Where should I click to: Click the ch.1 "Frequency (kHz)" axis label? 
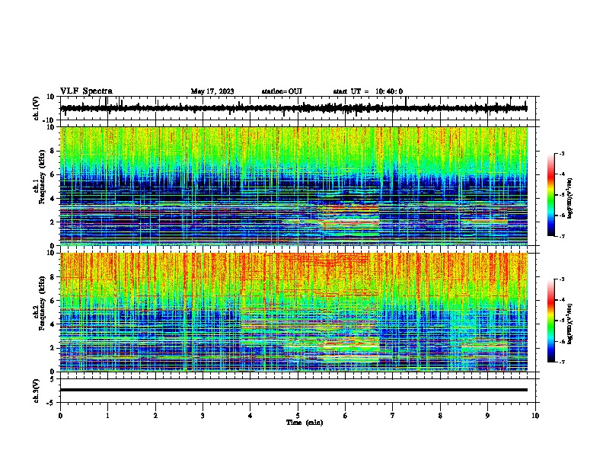point(44,177)
